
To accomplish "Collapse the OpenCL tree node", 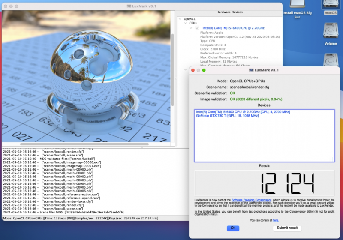I will [x=180, y=19].
